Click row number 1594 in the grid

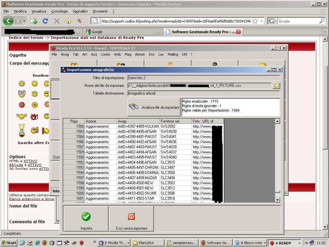click(74, 173)
